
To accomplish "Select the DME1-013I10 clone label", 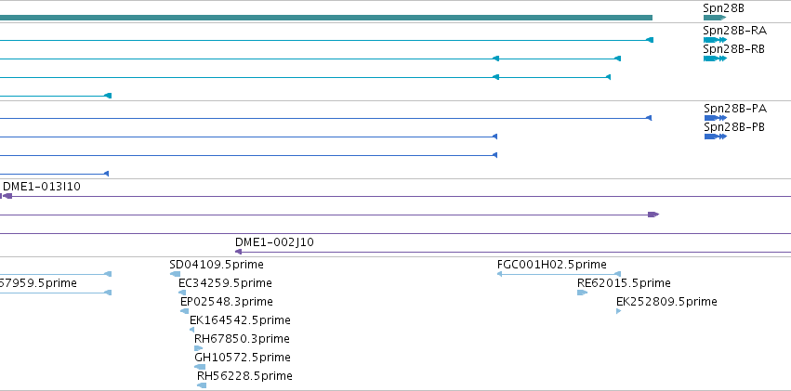I will [x=42, y=187].
